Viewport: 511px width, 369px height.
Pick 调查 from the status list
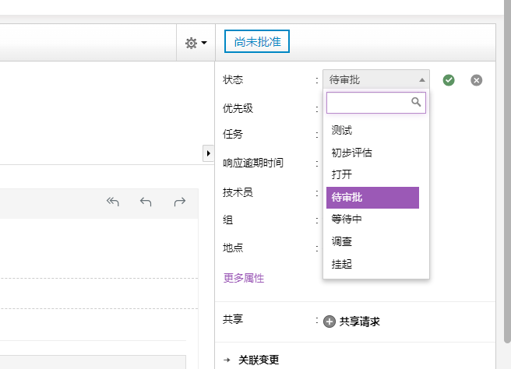point(342,242)
